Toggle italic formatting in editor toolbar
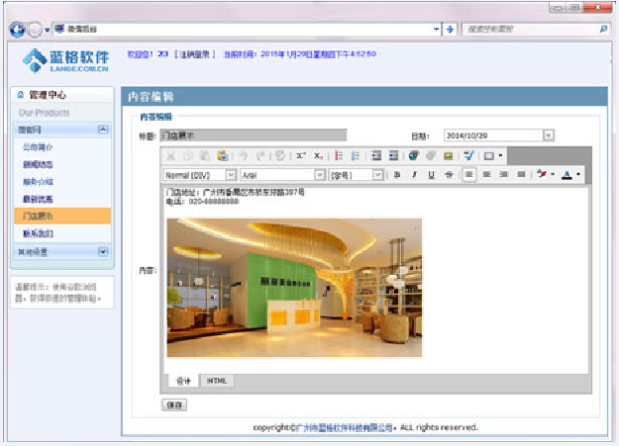This screenshot has width=619, height=446. point(414,175)
